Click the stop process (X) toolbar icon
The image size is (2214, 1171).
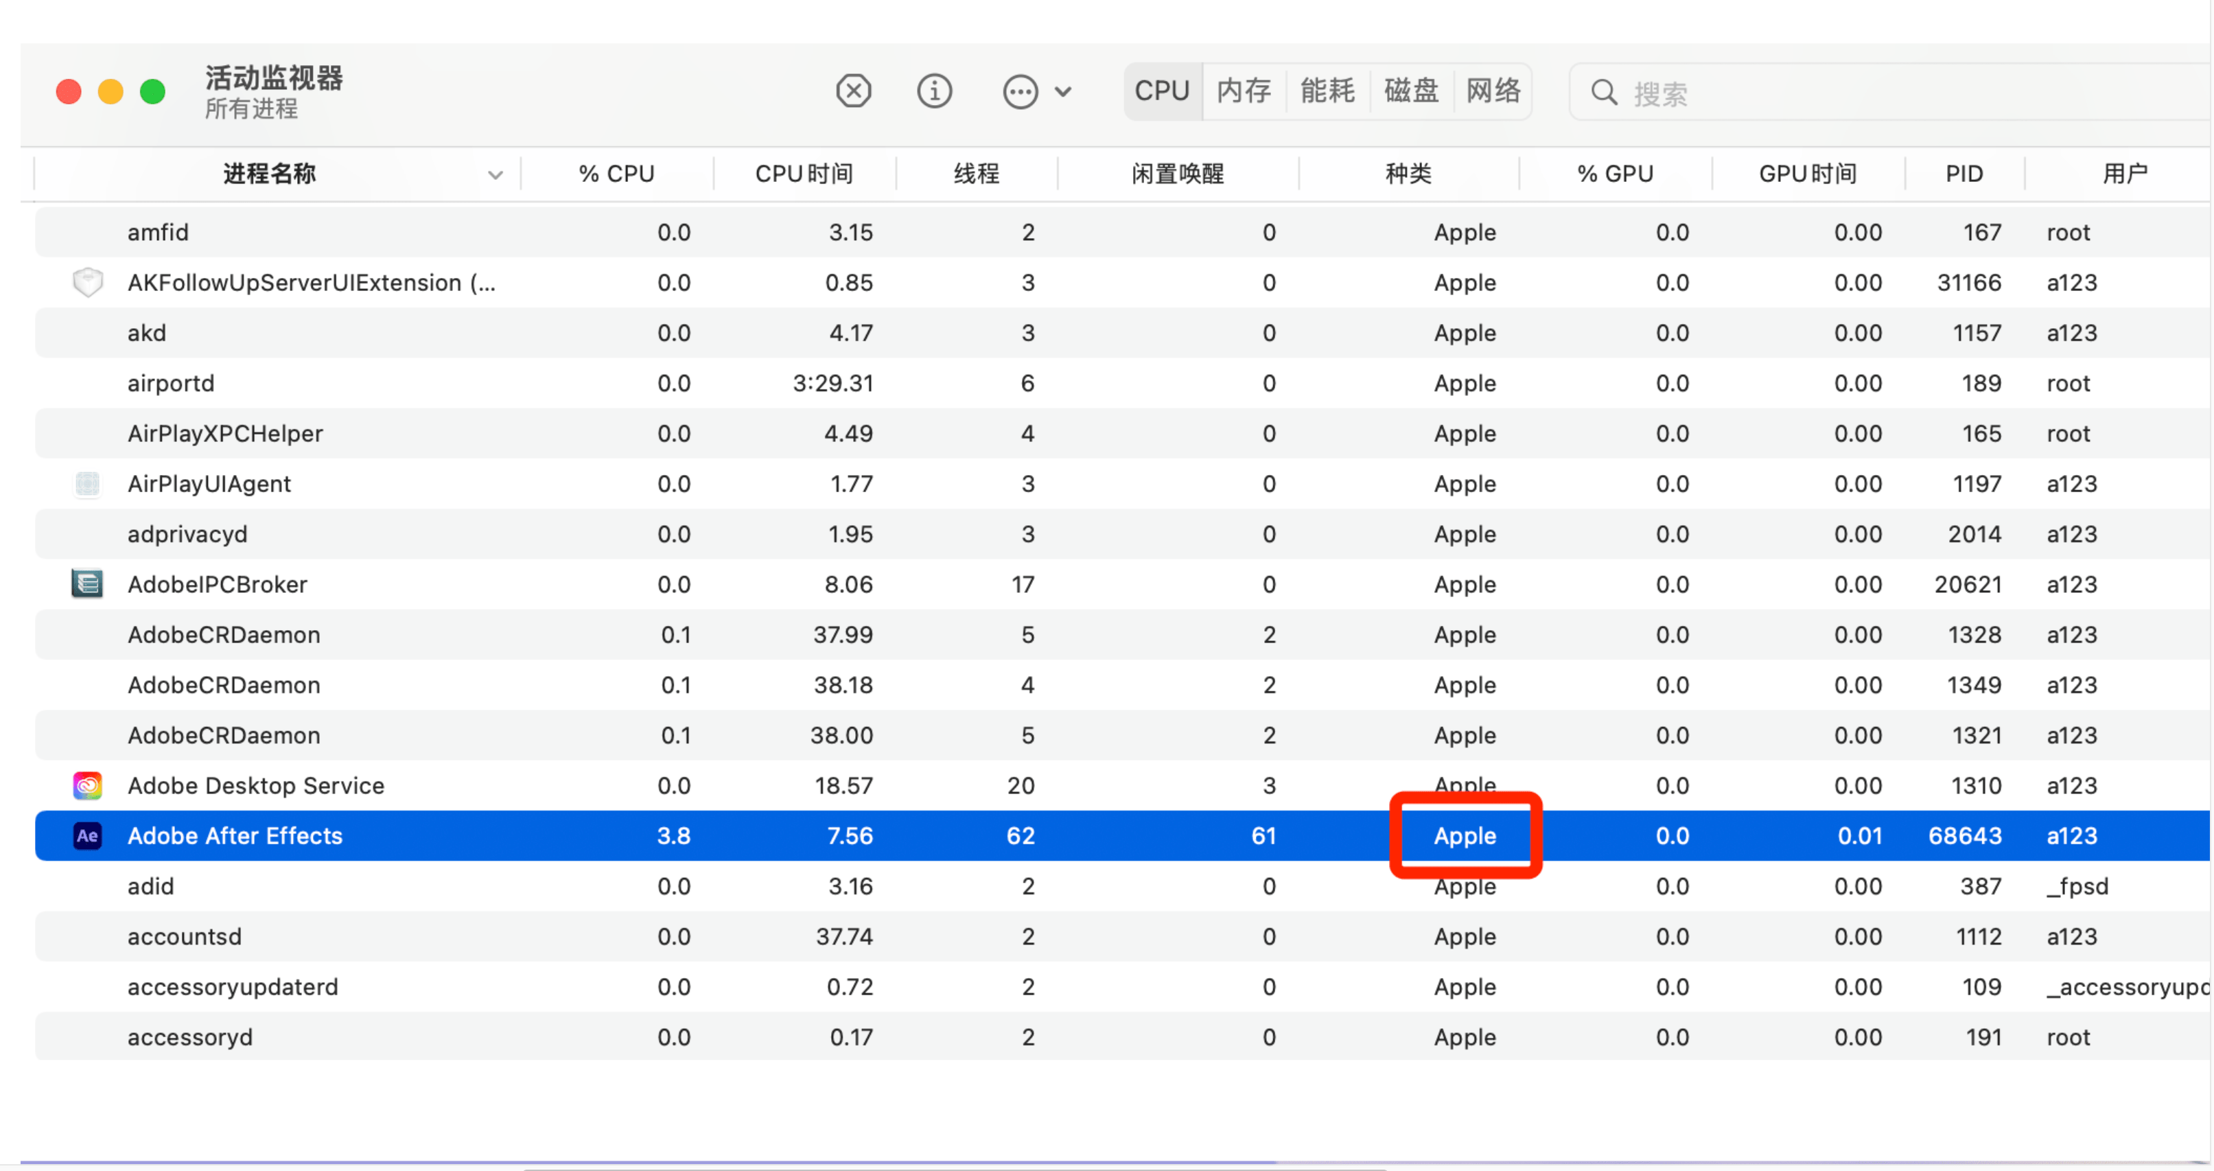854,91
